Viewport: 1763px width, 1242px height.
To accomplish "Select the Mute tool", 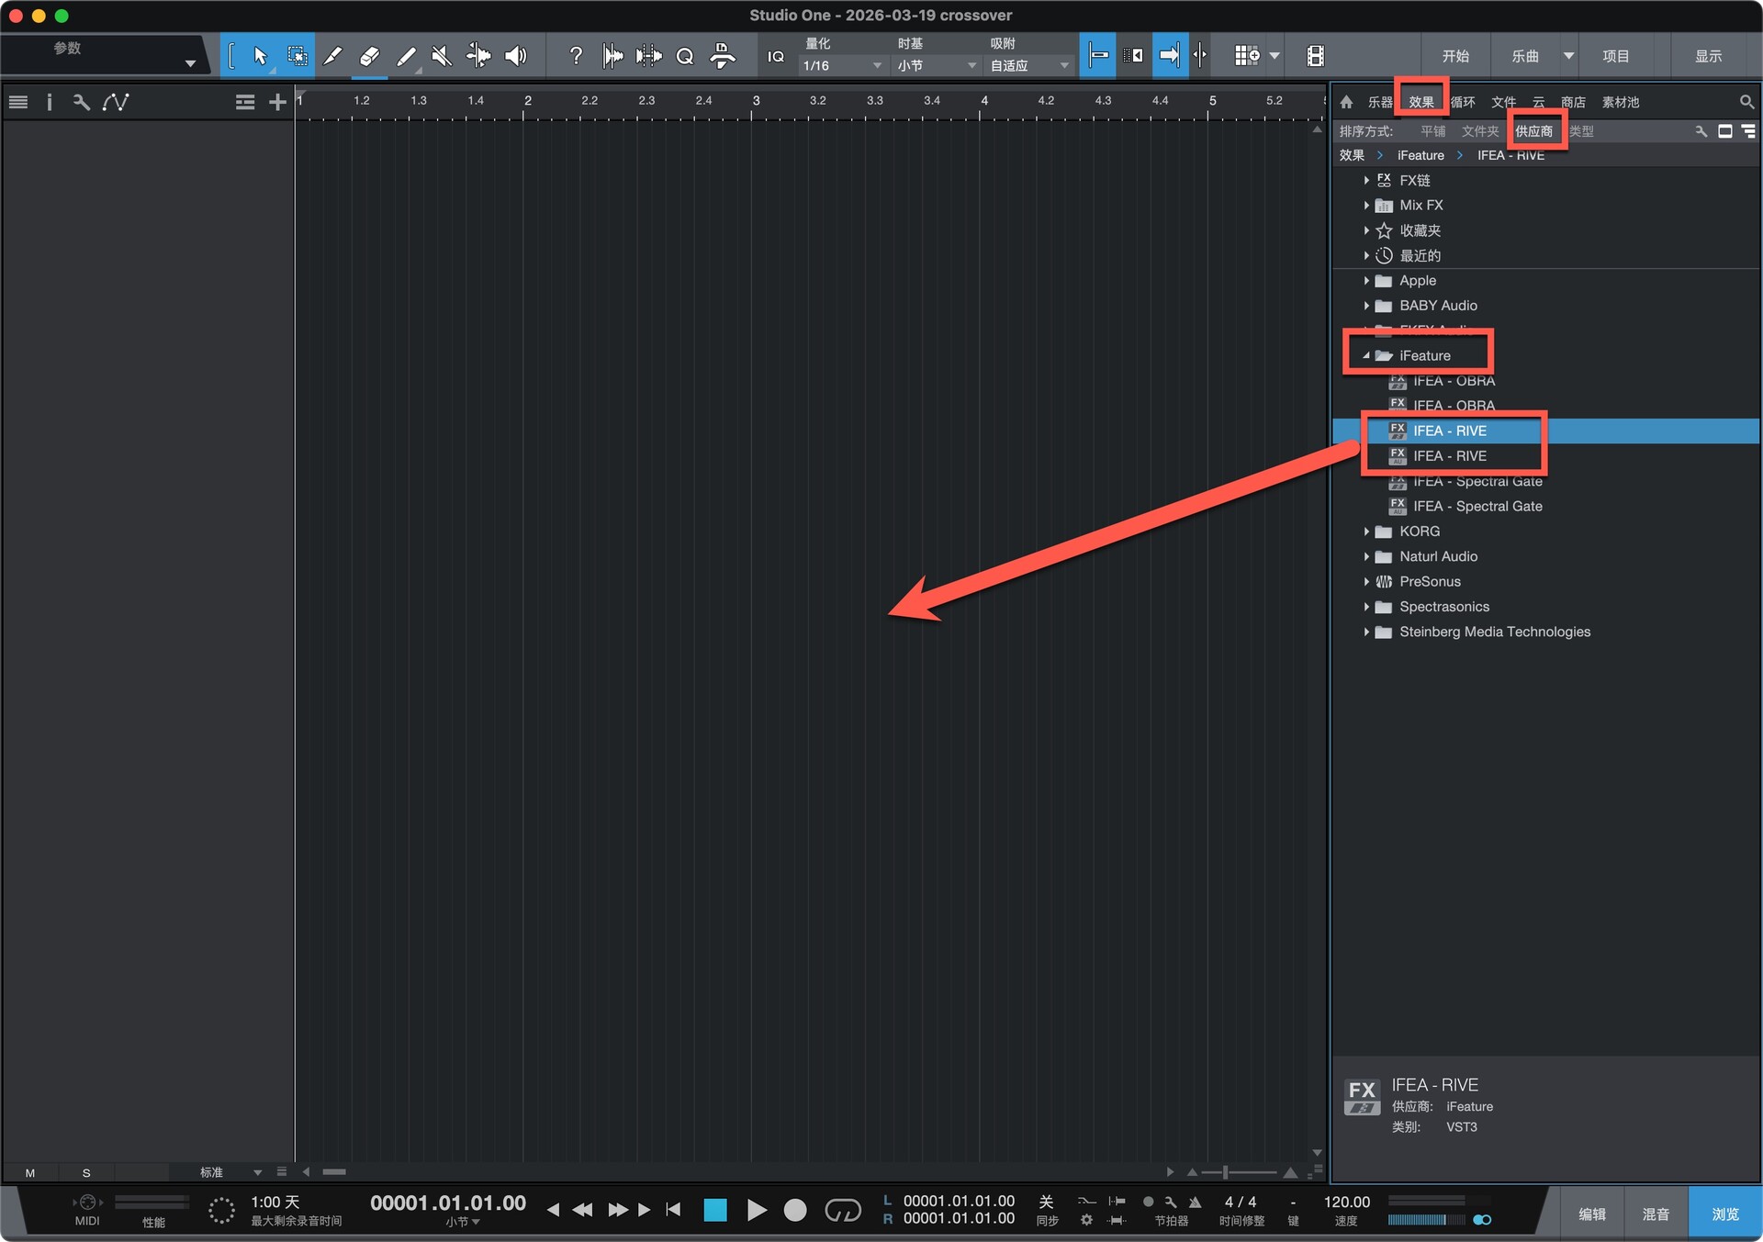I will [x=442, y=56].
